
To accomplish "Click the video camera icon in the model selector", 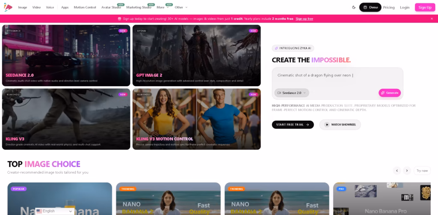I will point(279,93).
